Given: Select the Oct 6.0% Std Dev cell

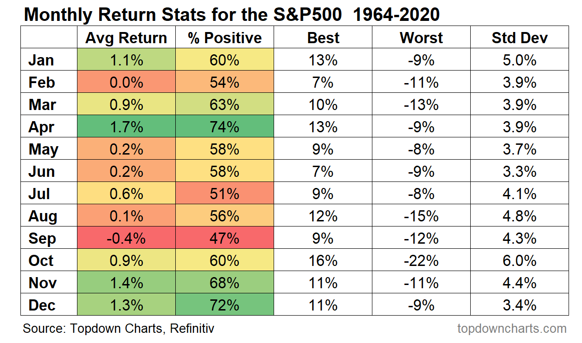Looking at the screenshot, I should pos(519,261).
